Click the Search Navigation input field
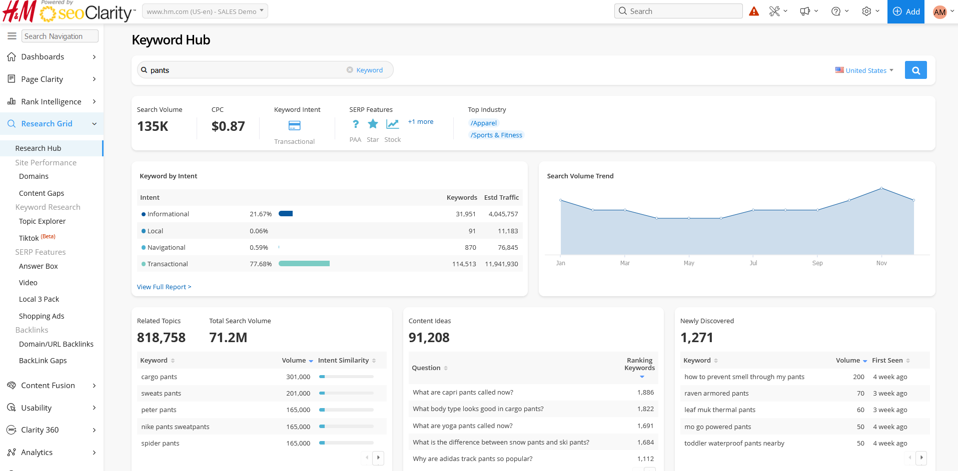The image size is (958, 471). 60,36
